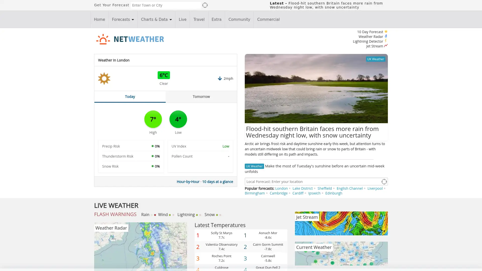Viewport: 482px width, 271px height.
Task: Switch to the Tomorrow forecast tab
Action: (201, 97)
